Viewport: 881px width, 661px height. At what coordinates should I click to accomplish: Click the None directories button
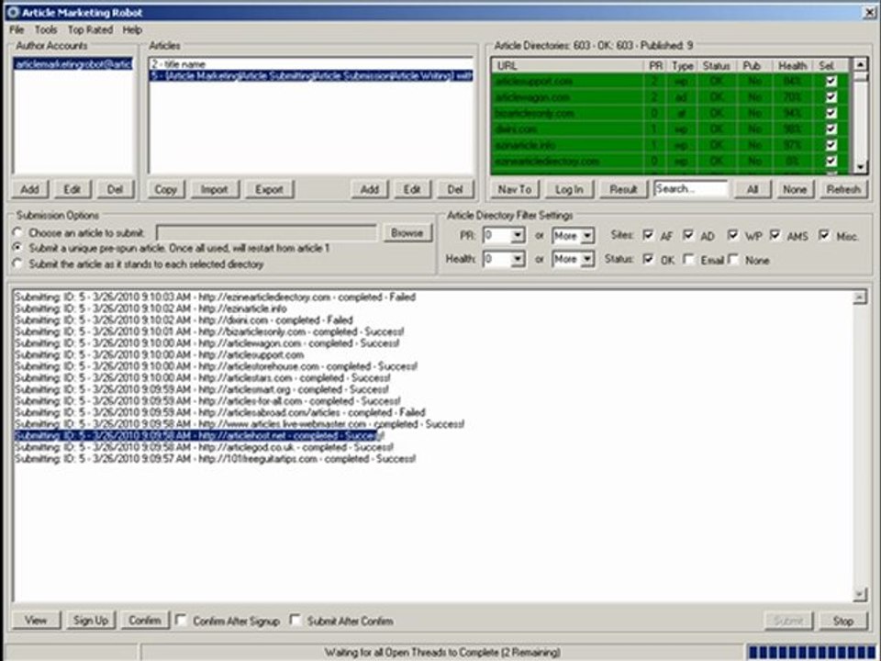pos(795,189)
